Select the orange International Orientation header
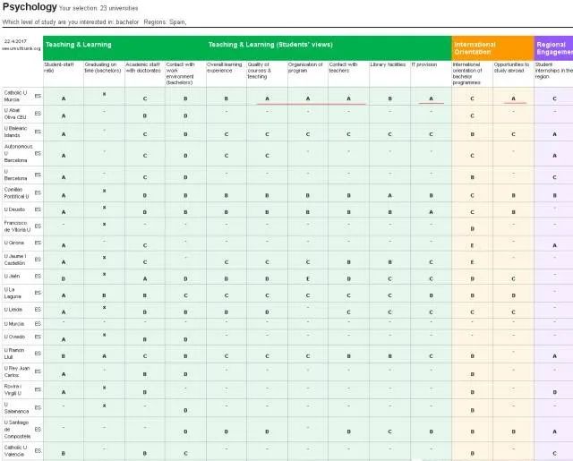573x461 pixels. (x=475, y=48)
